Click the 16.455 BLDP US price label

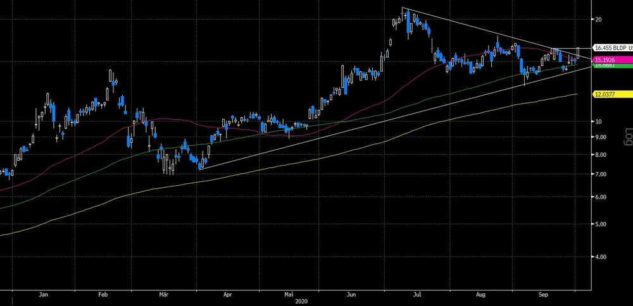[x=612, y=47]
